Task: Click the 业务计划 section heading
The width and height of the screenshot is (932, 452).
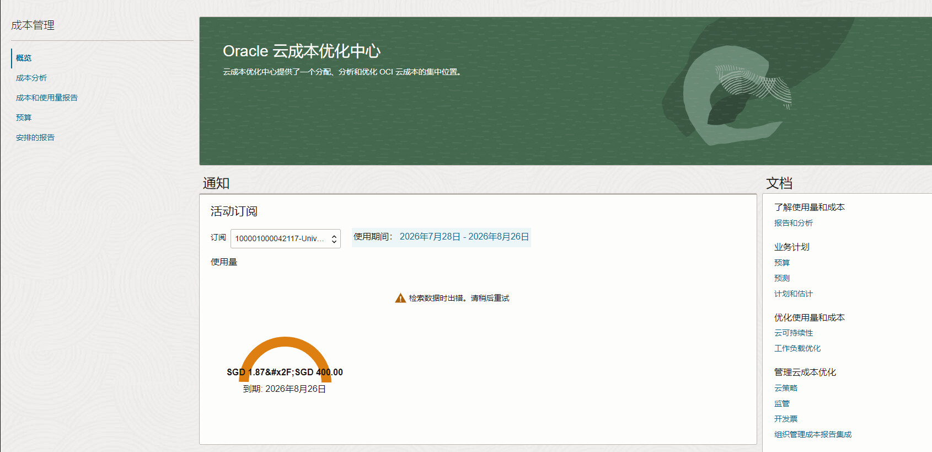Action: click(792, 247)
